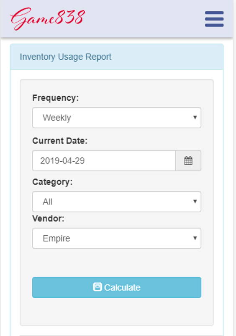
Task: Click the Vendor label
Action: pos(48,218)
